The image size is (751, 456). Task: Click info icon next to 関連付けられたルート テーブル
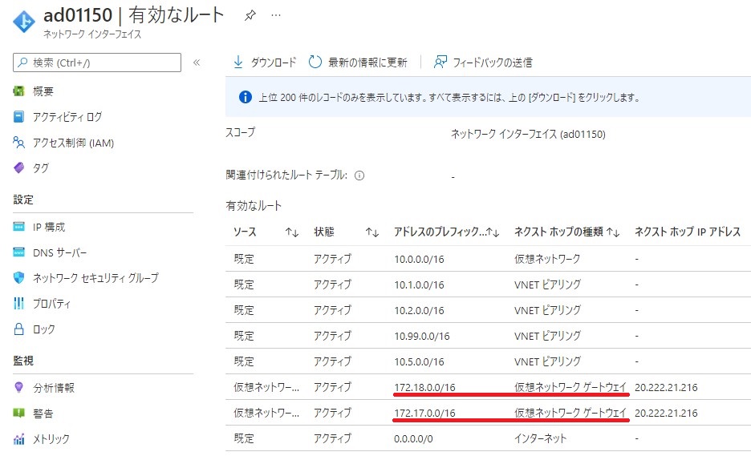[x=359, y=176]
